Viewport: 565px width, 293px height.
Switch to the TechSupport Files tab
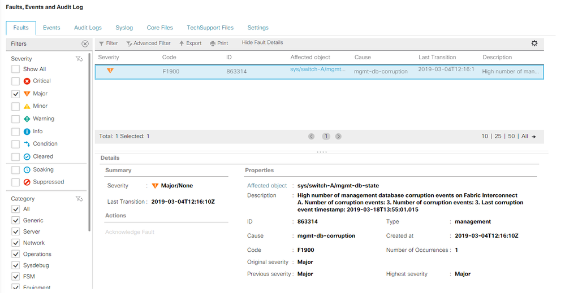[x=210, y=28]
